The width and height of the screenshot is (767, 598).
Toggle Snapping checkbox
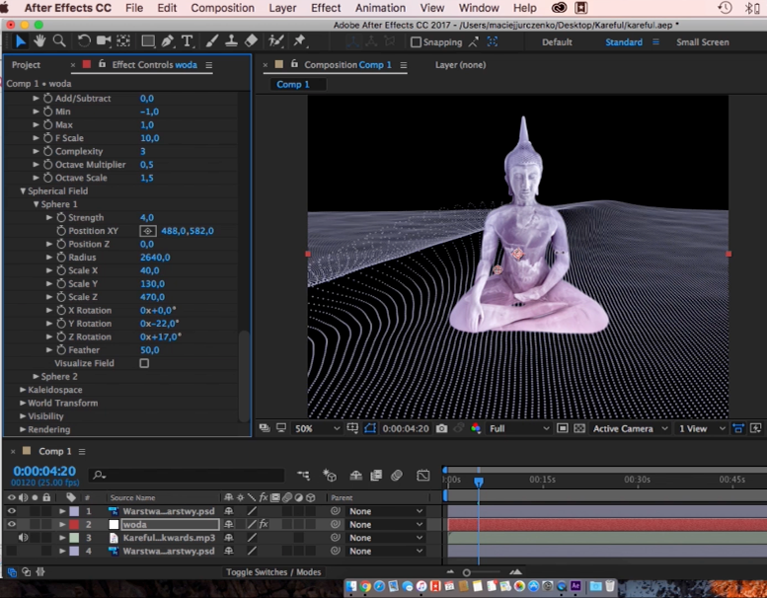[x=416, y=42]
